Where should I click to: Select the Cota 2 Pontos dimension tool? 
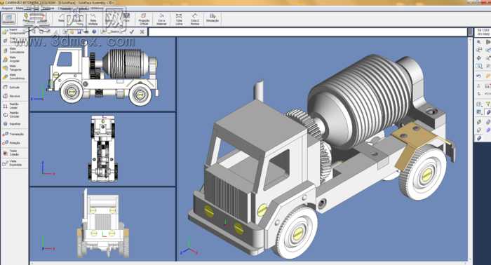[x=195, y=20]
